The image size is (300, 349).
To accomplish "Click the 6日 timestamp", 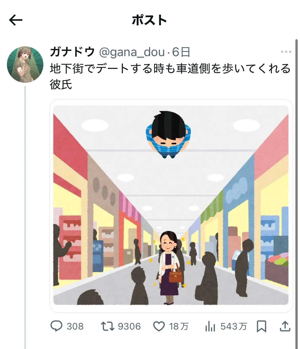I will click(181, 52).
